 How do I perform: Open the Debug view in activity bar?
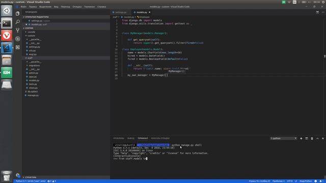click(17, 39)
